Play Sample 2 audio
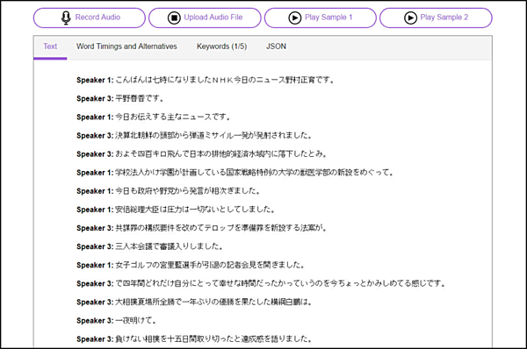 click(436, 18)
